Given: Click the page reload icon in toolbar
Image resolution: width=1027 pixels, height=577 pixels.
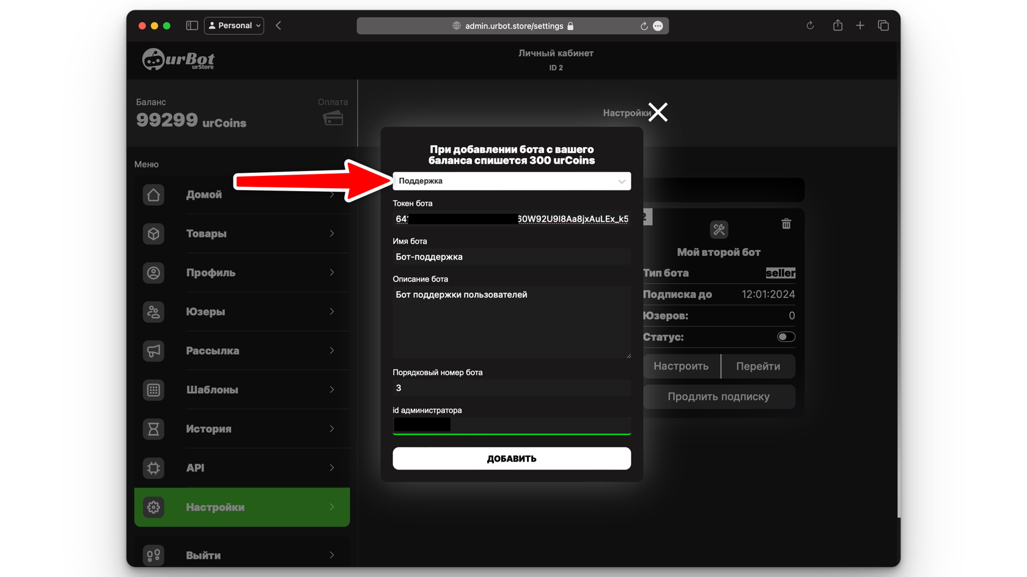Looking at the screenshot, I should 810,26.
